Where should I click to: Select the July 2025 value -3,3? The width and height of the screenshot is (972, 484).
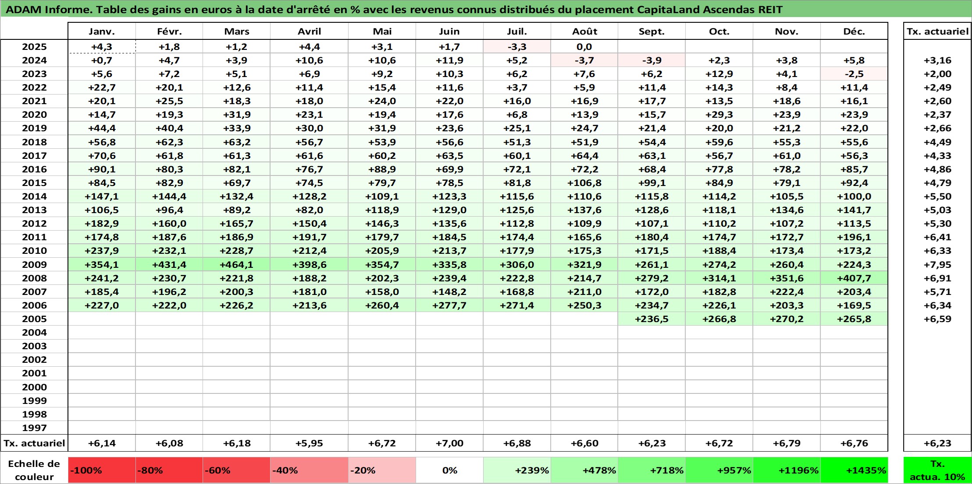click(517, 46)
